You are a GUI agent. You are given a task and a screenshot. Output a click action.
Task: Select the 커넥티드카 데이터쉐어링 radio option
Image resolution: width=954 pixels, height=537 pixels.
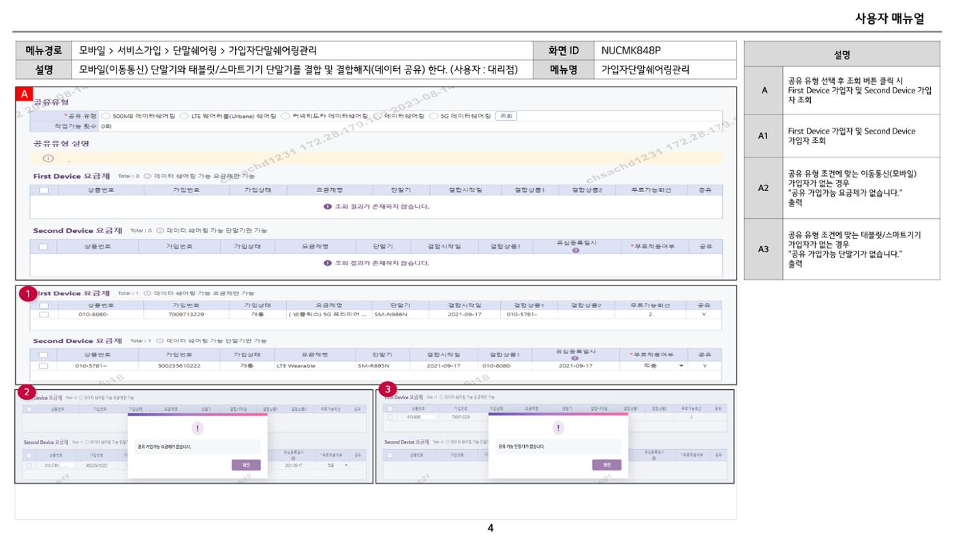[285, 116]
